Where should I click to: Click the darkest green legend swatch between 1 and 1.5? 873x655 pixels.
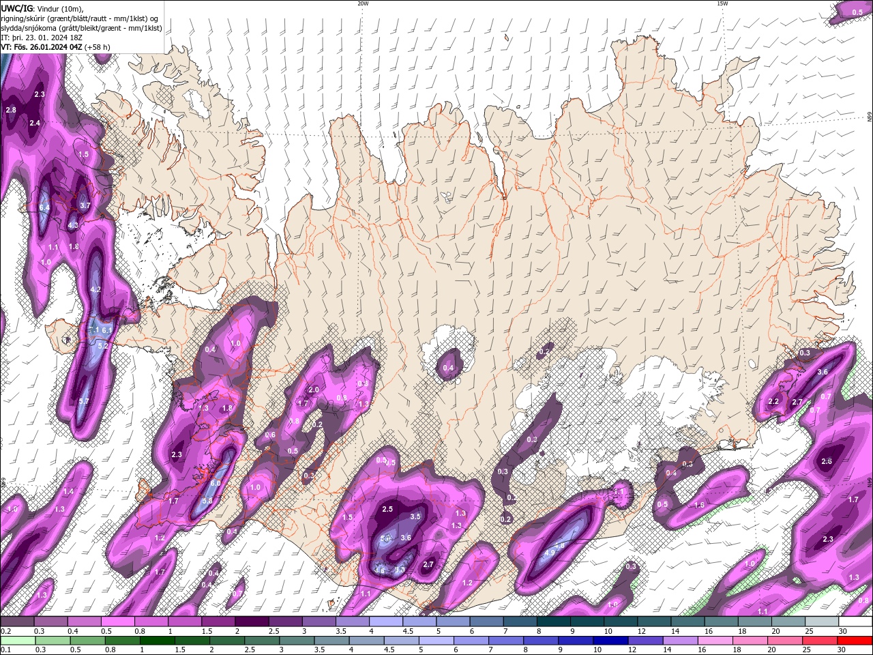point(158,641)
